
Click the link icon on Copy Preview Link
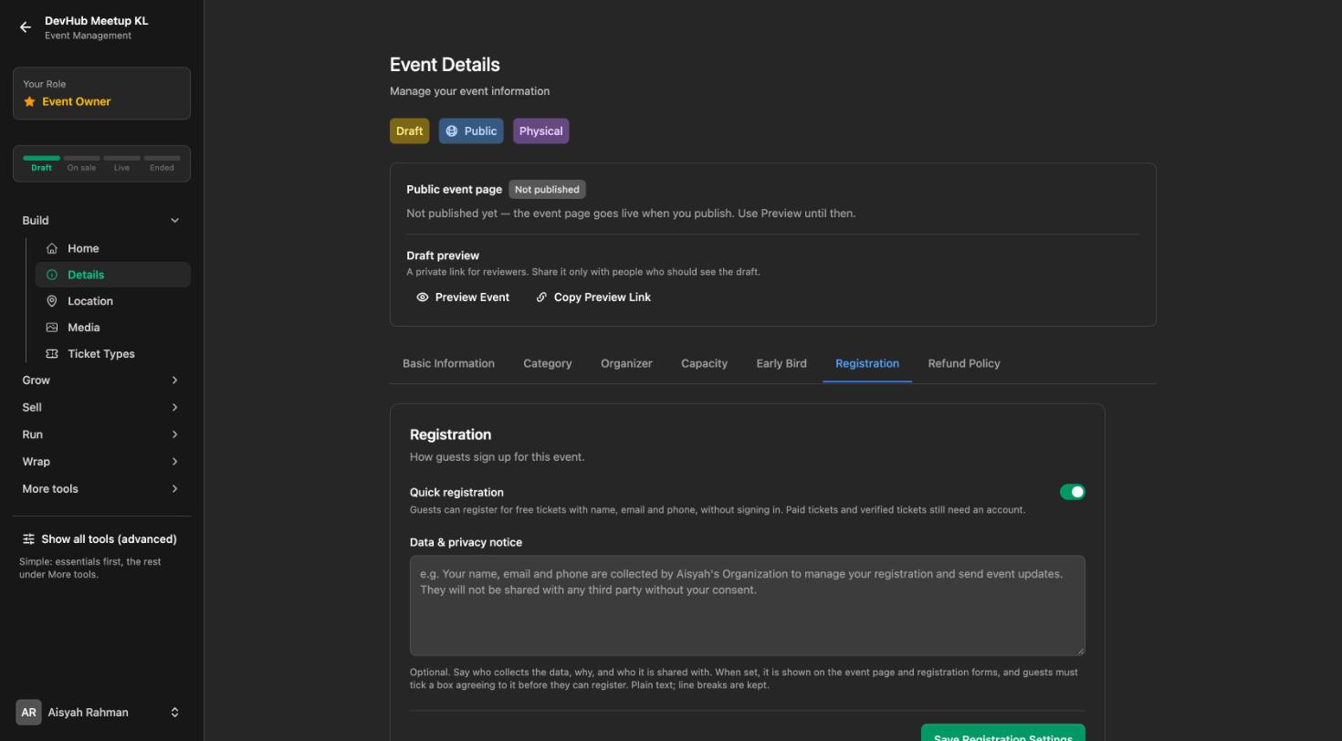[x=541, y=297]
